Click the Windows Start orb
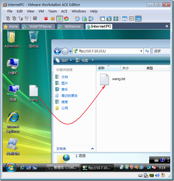Image resolution: width=174 pixels, height=181 pixels. [10, 167]
